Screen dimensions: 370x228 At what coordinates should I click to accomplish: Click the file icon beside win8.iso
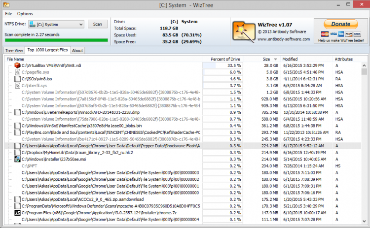17,79
